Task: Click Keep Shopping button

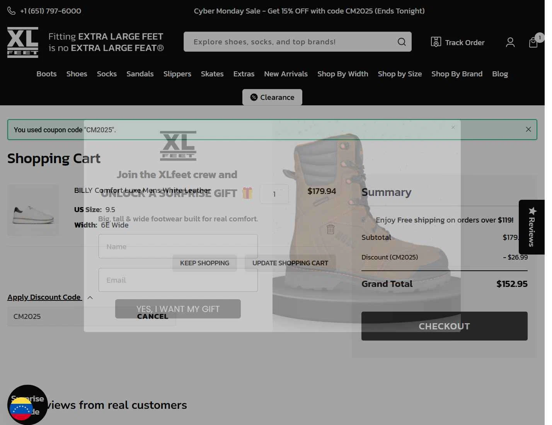Action: coord(204,263)
